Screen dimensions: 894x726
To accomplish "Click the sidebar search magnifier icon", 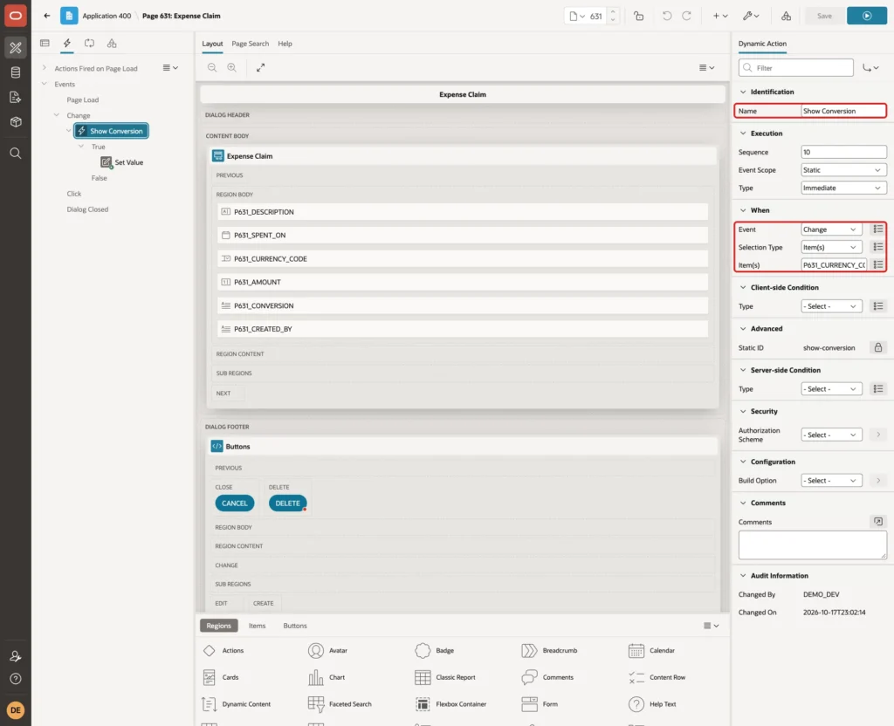I will pos(16,154).
